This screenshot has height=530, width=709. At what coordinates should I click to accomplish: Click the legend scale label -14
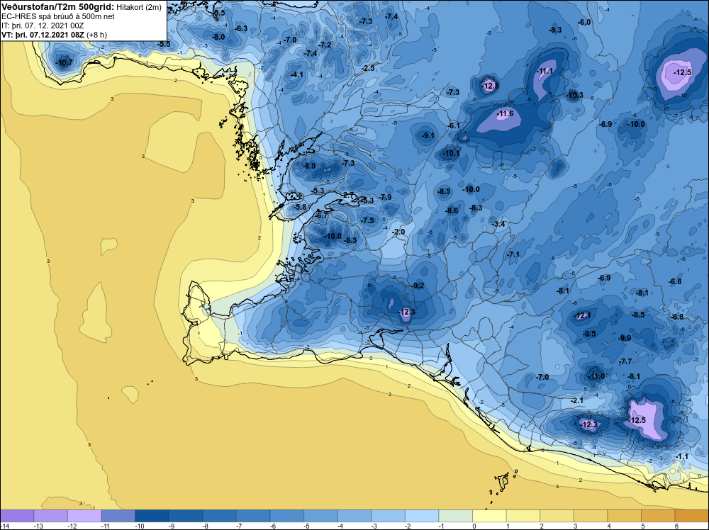(4, 526)
